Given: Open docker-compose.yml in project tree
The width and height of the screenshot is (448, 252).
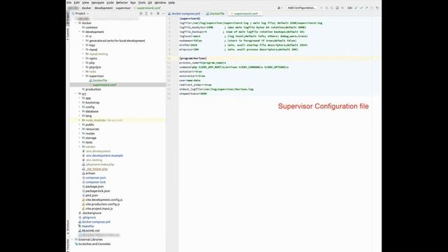Looking at the screenshot, I should coord(96,222).
